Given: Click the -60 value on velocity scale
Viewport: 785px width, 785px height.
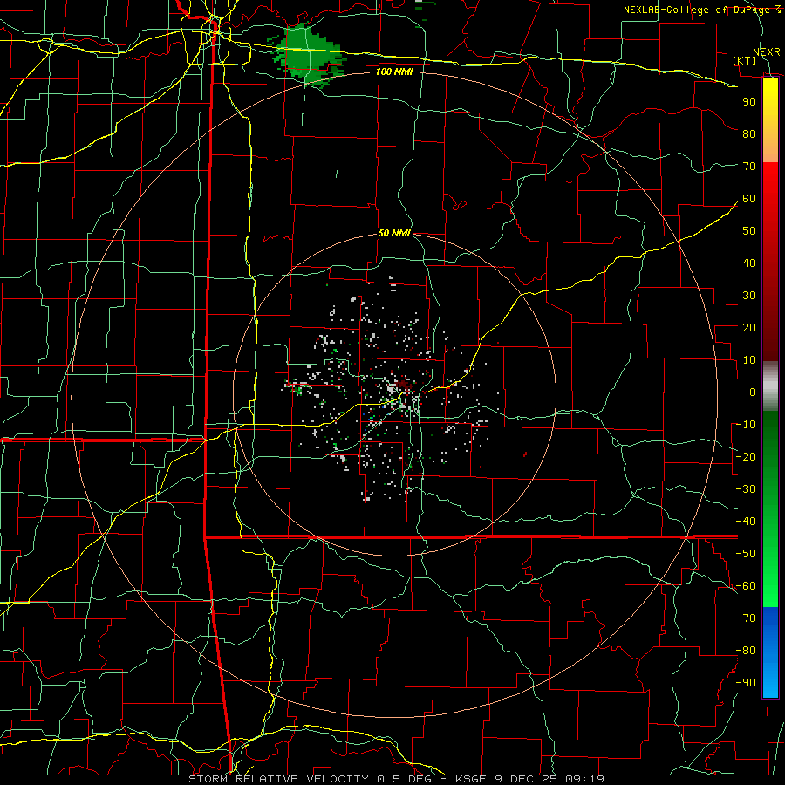Looking at the screenshot, I should pos(746,586).
